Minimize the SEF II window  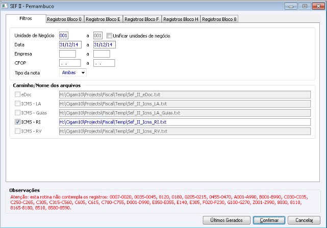coord(291,6)
